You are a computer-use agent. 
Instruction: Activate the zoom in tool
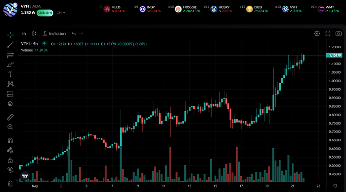tap(10, 127)
